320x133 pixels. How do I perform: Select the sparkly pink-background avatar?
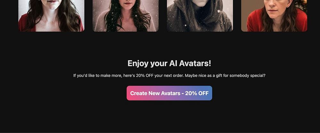click(x=125, y=16)
